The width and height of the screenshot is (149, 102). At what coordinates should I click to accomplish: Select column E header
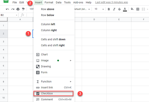tap(119, 19)
